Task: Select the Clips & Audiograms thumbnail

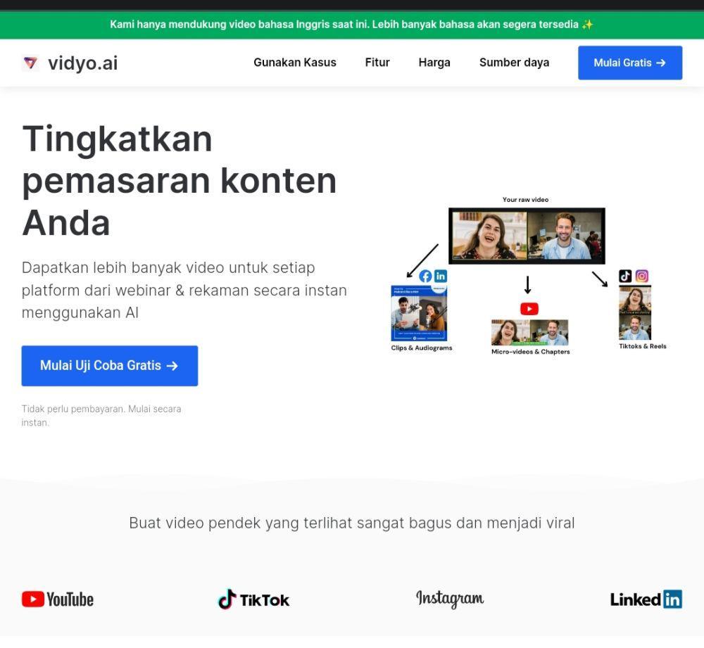Action: (419, 313)
